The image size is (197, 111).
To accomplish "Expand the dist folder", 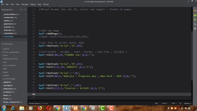I will click(x=5, y=62).
